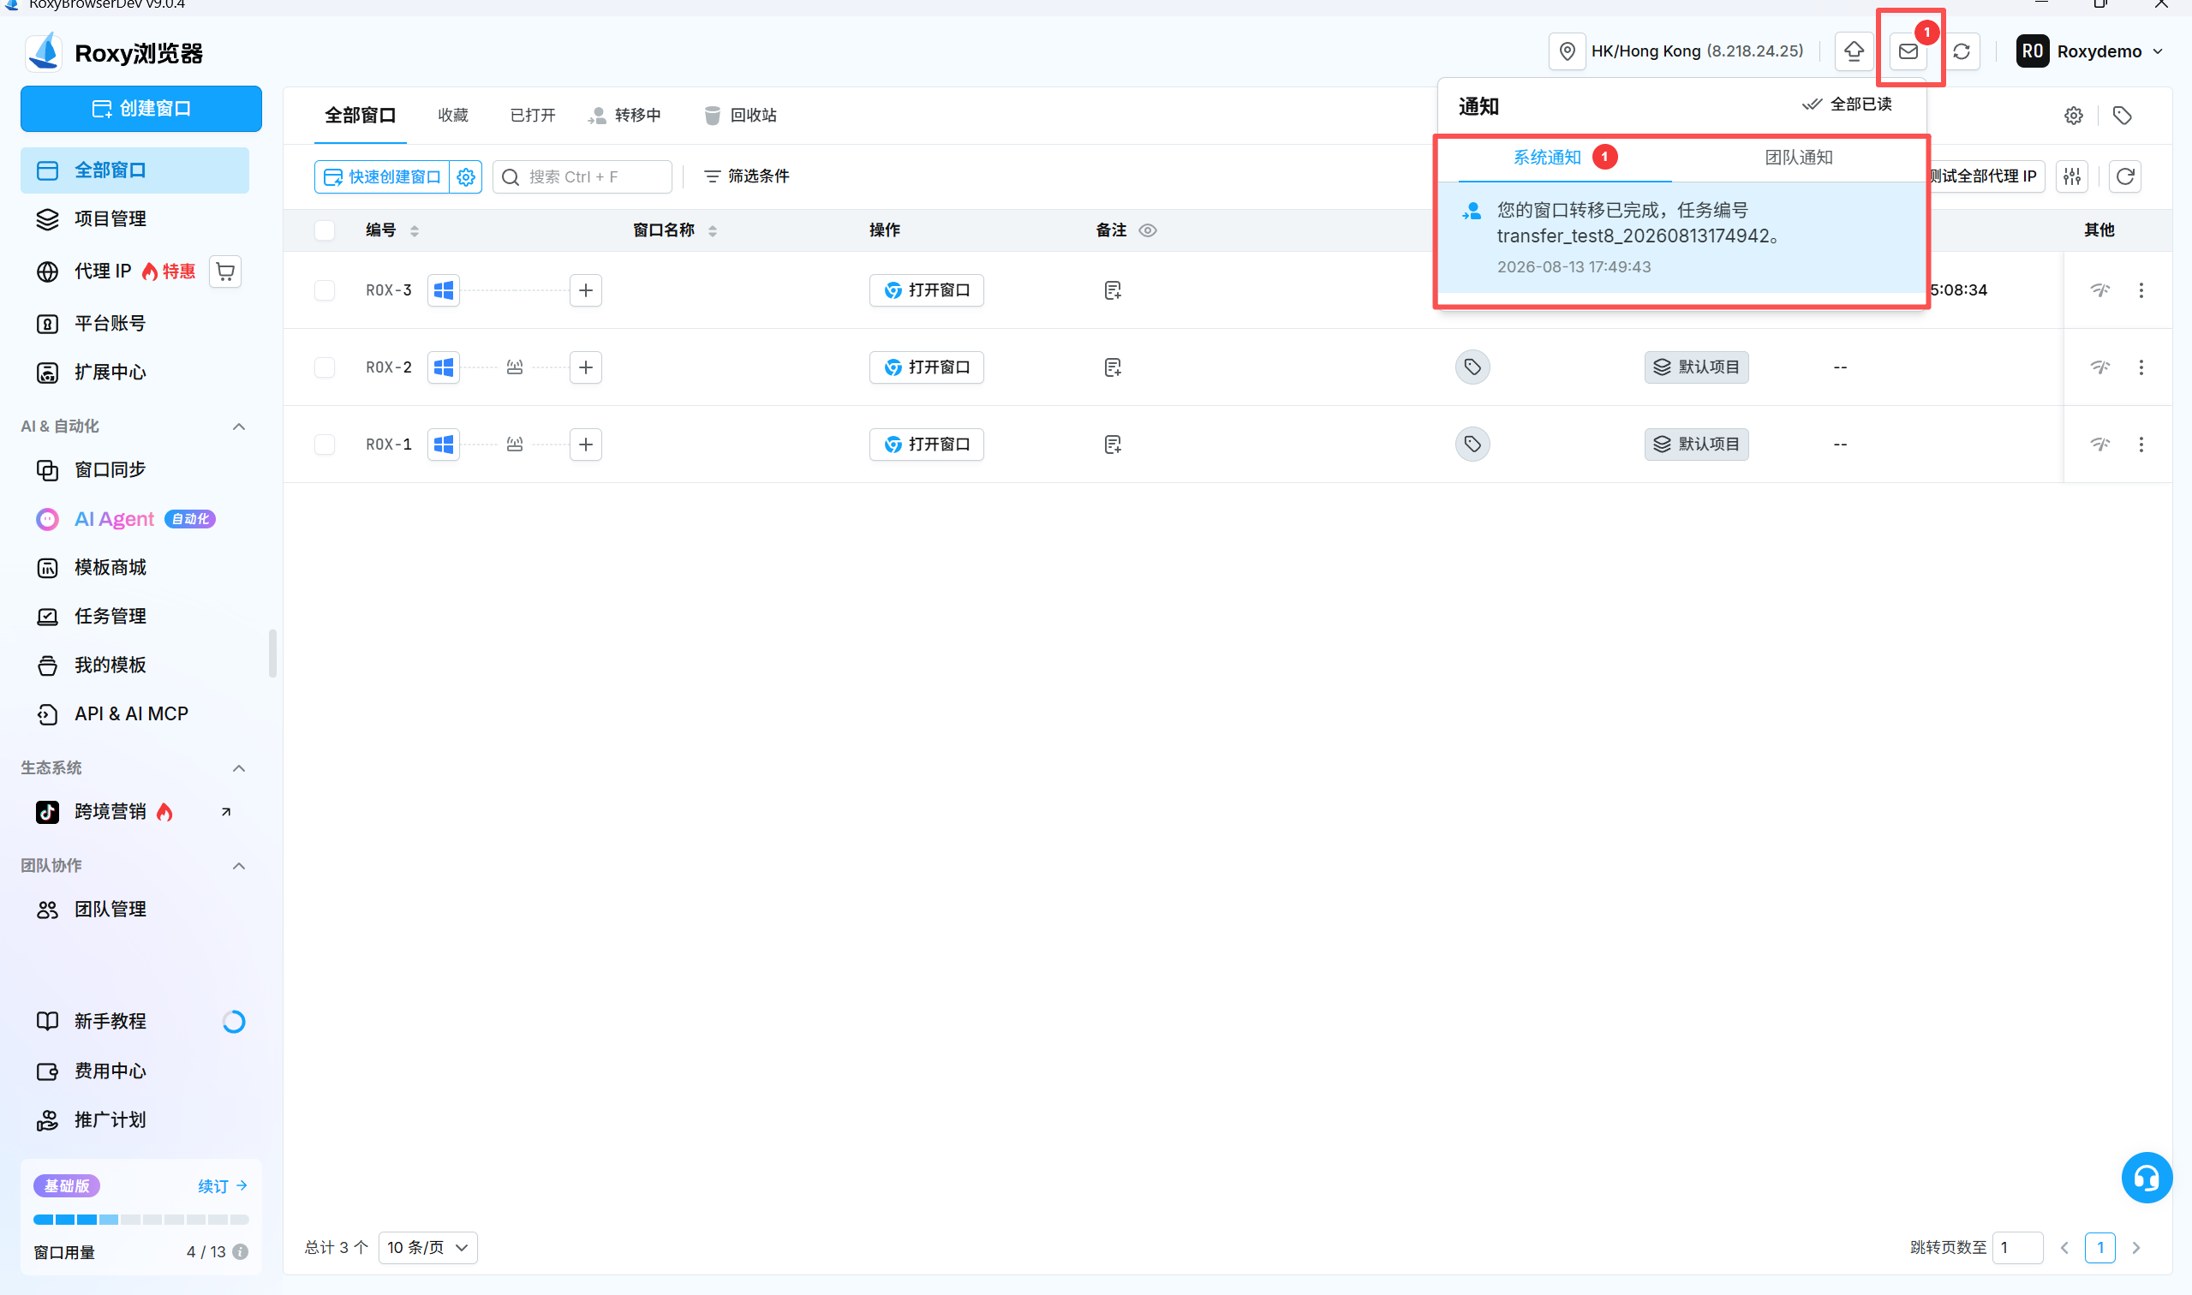Switch to the 团队通知 tab

[x=1799, y=158]
